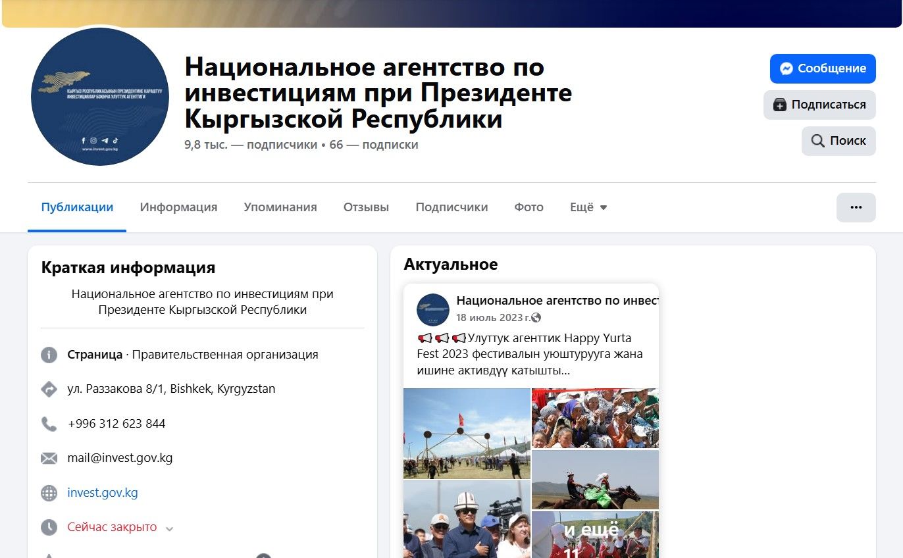Click the globe website icon
This screenshot has height=558, width=903.
tap(49, 493)
